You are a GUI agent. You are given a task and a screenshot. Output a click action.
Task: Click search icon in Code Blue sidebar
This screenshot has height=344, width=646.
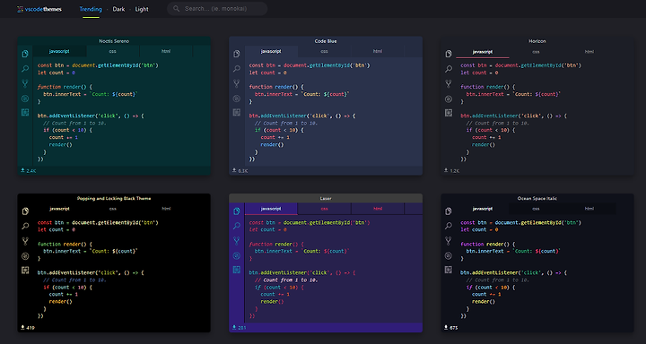[237, 69]
